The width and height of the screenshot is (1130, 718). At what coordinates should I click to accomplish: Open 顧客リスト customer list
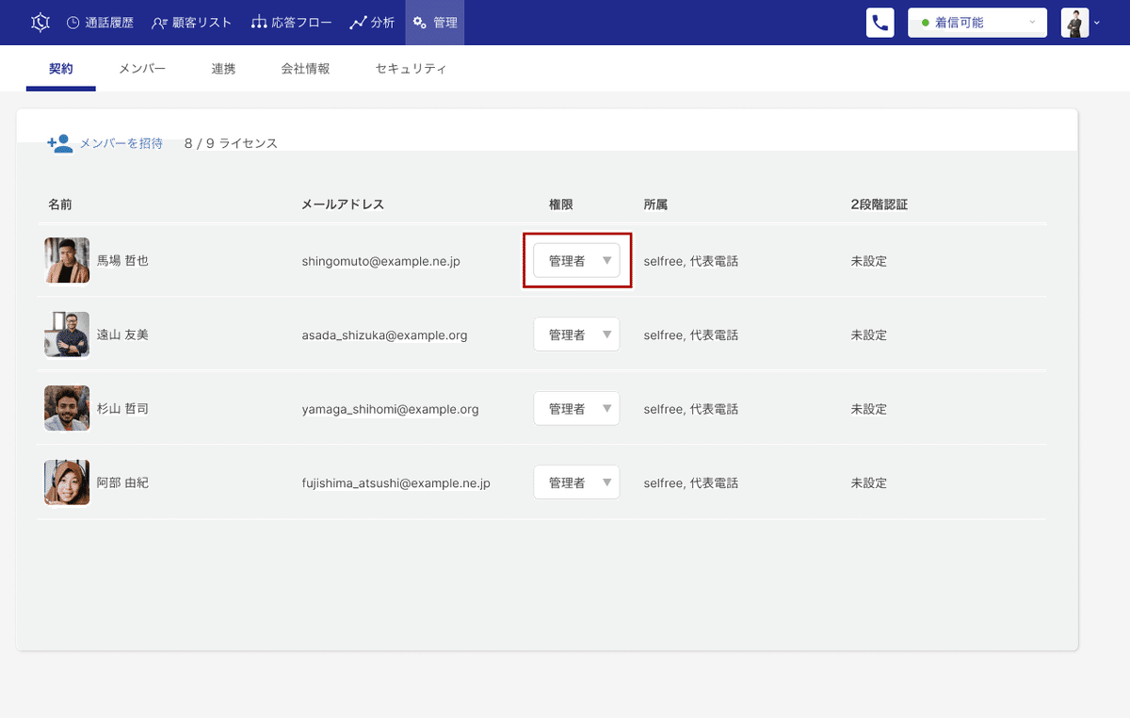click(x=191, y=23)
